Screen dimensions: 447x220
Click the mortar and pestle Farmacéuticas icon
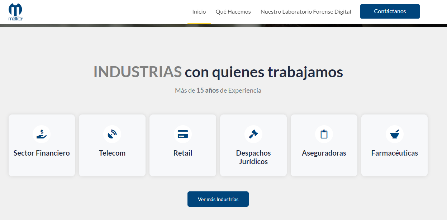coord(395,134)
